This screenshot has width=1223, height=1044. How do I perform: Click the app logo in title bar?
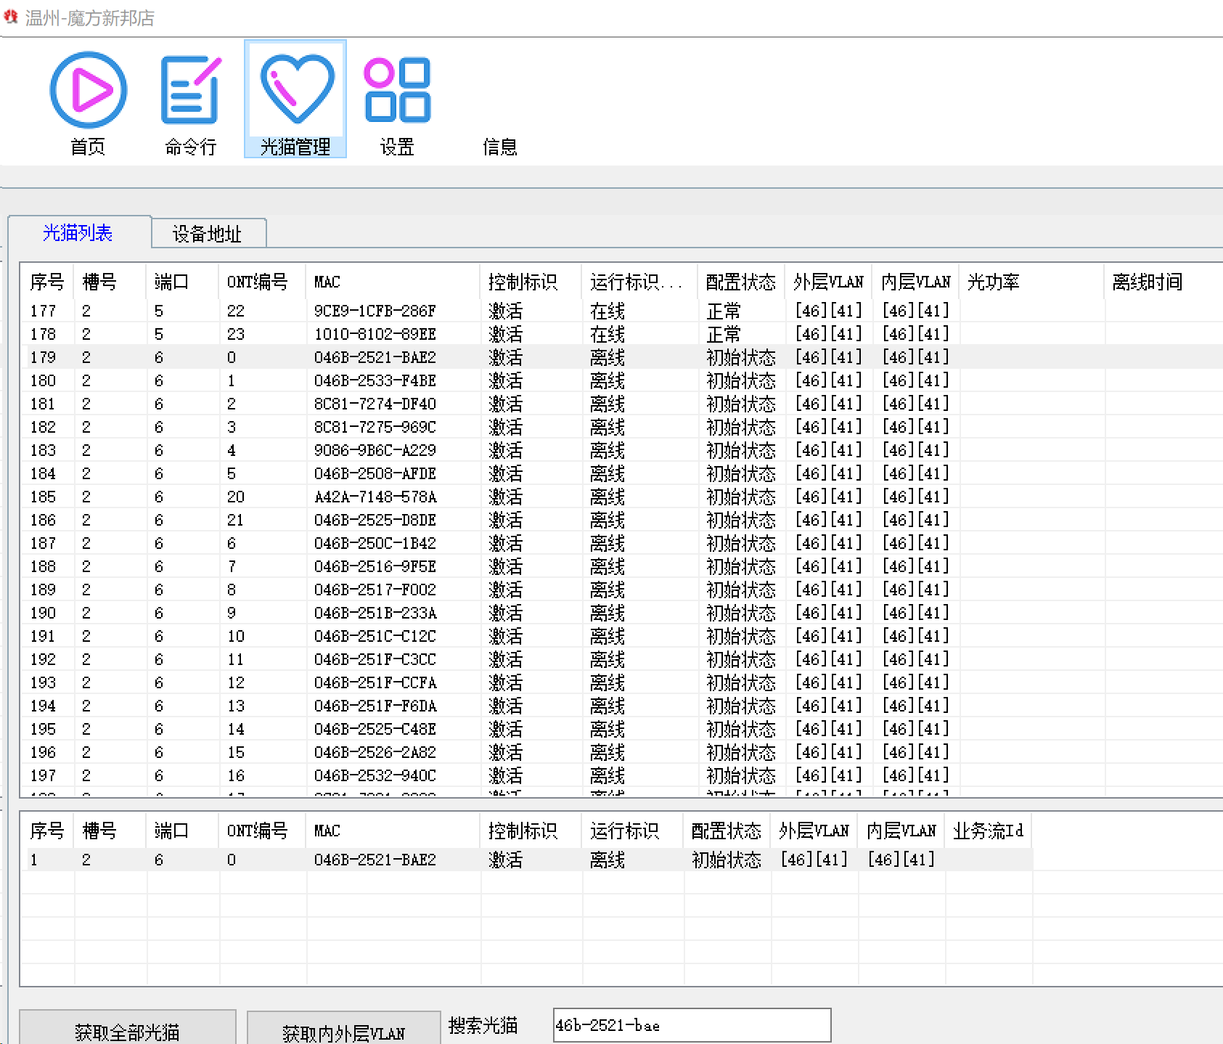pyautogui.click(x=11, y=17)
